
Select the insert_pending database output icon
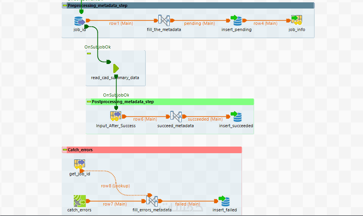coord(236,20)
